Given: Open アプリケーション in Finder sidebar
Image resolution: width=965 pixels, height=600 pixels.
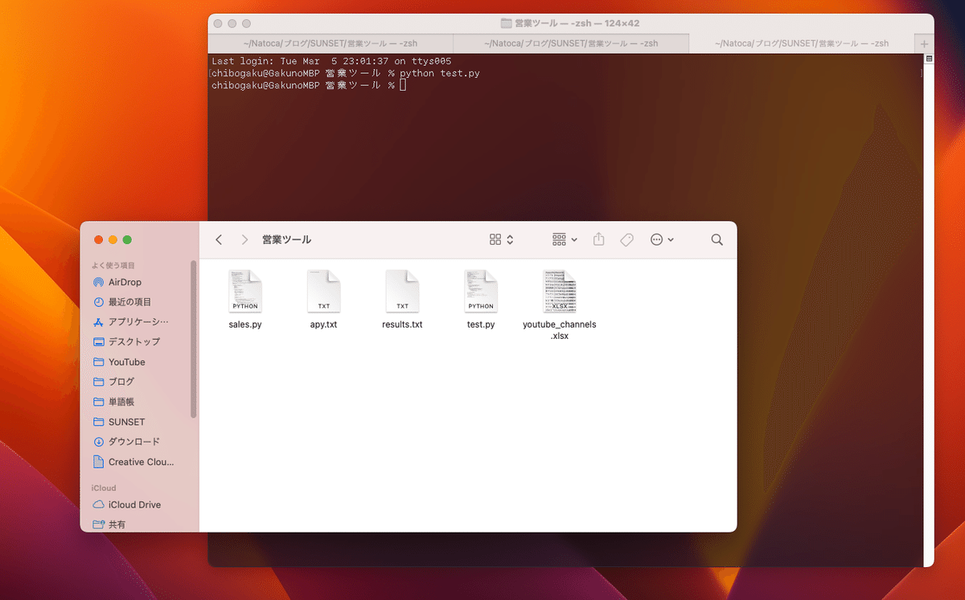Looking at the screenshot, I should pyautogui.click(x=139, y=322).
